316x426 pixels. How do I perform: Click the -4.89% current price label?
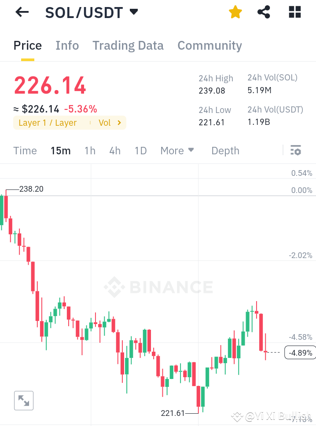tap(300, 353)
